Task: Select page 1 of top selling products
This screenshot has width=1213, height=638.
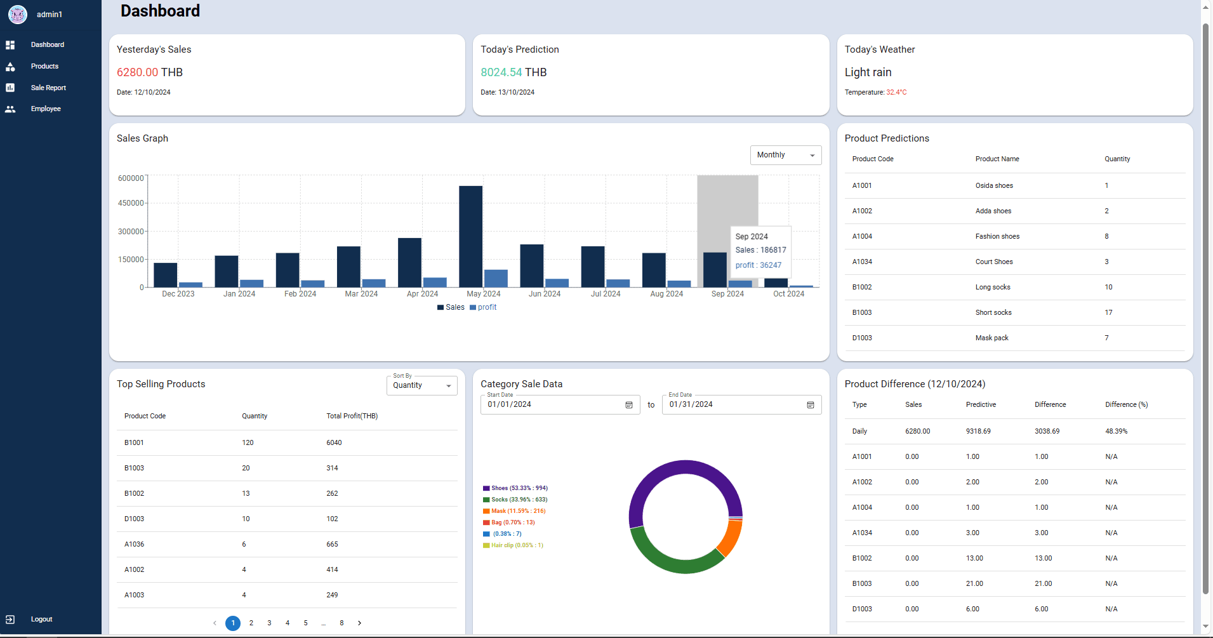Action: [x=233, y=623]
